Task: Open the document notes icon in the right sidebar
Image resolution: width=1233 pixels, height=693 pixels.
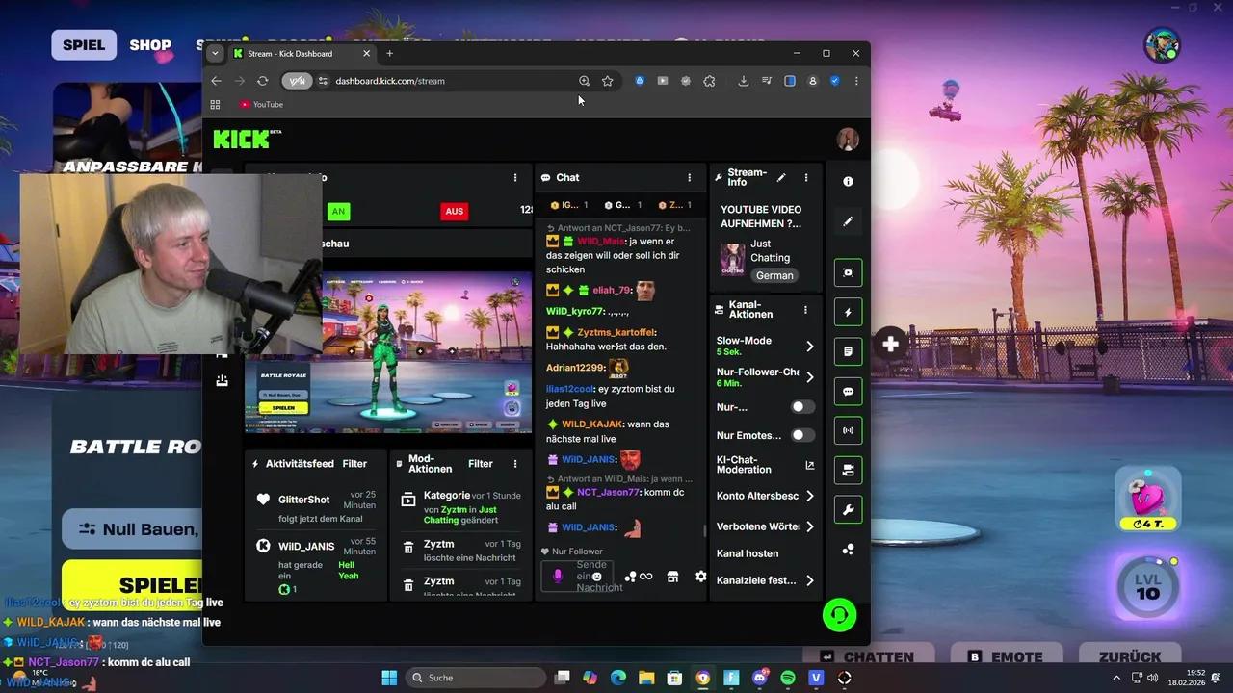Action: coord(848,351)
